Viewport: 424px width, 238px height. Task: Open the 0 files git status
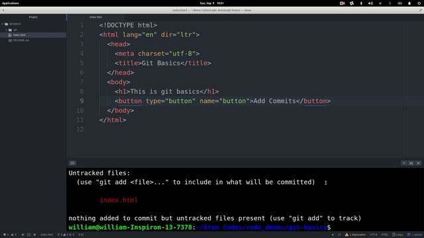pyautogui.click(x=397, y=235)
